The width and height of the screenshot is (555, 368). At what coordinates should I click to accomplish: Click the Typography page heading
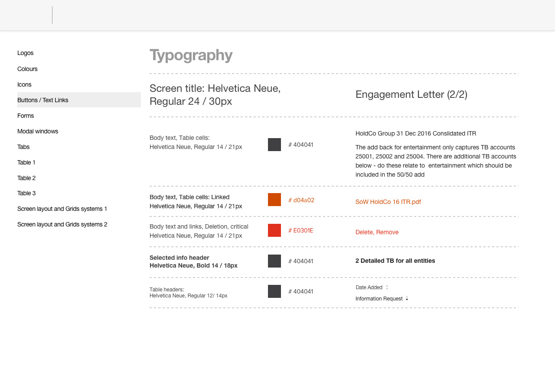[x=191, y=55]
